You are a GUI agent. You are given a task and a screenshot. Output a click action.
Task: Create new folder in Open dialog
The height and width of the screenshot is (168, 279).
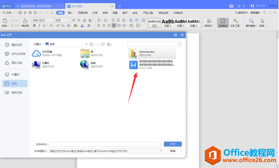click(103, 44)
